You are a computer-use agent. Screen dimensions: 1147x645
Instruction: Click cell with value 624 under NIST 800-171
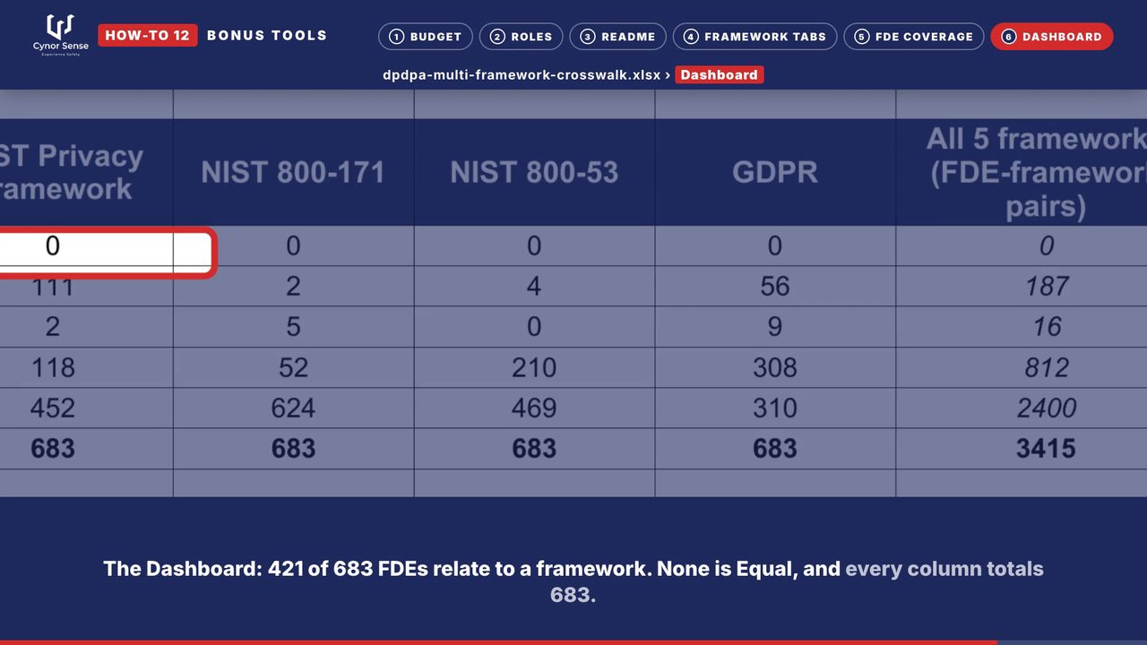(x=293, y=408)
